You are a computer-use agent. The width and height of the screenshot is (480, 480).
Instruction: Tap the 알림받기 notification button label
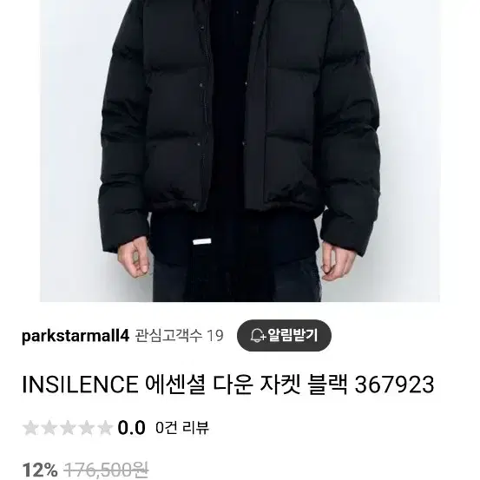pyautogui.click(x=293, y=335)
